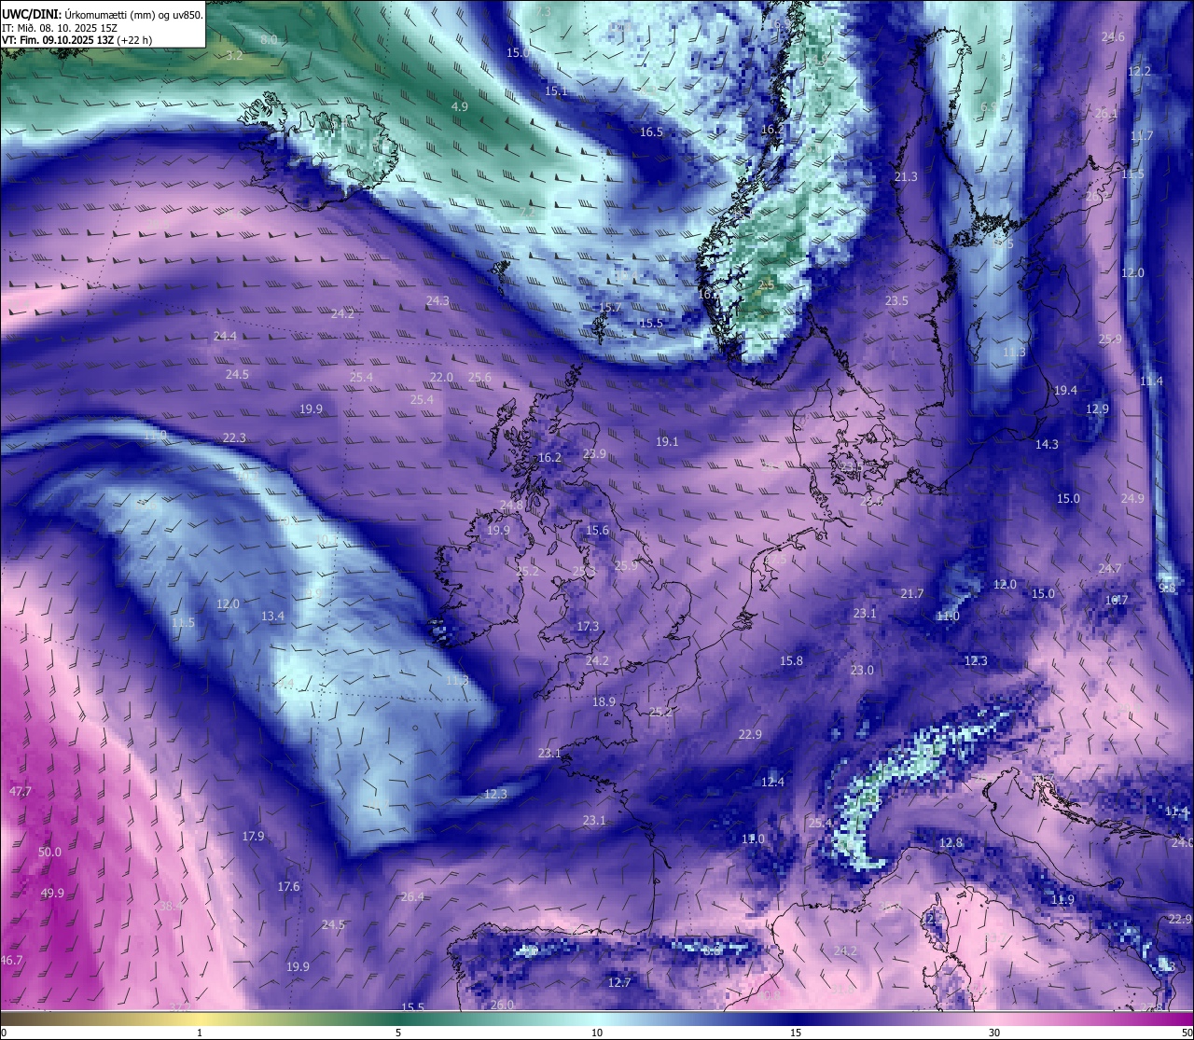Click the 25.6 value label
Viewport: 1194px width, 1040px height.
(x=479, y=378)
